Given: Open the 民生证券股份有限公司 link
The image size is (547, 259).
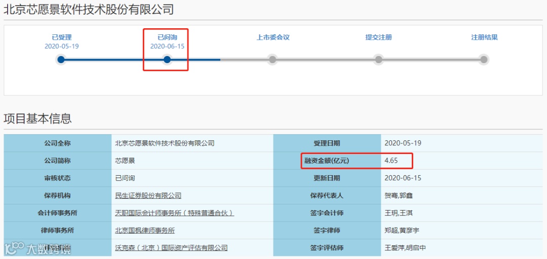Looking at the screenshot, I should (148, 195).
